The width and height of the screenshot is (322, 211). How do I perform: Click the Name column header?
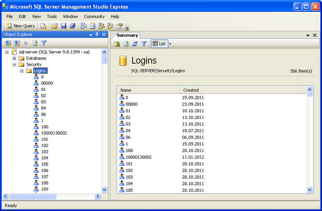coord(149,90)
